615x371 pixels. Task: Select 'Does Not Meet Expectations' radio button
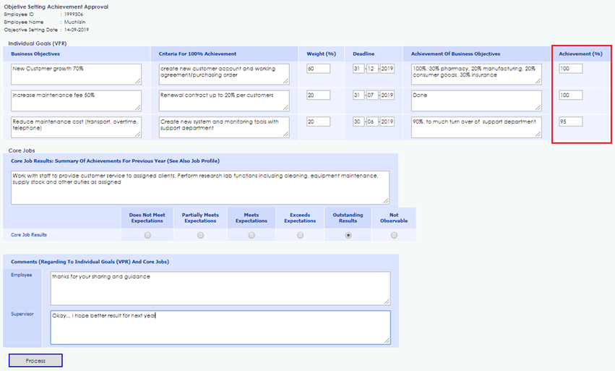click(148, 235)
